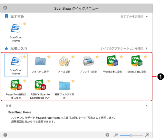The width and height of the screenshot is (165, 138).
Task: Expand with the すべてのアプリケーションを表示 arrow
Action: tap(147, 48)
